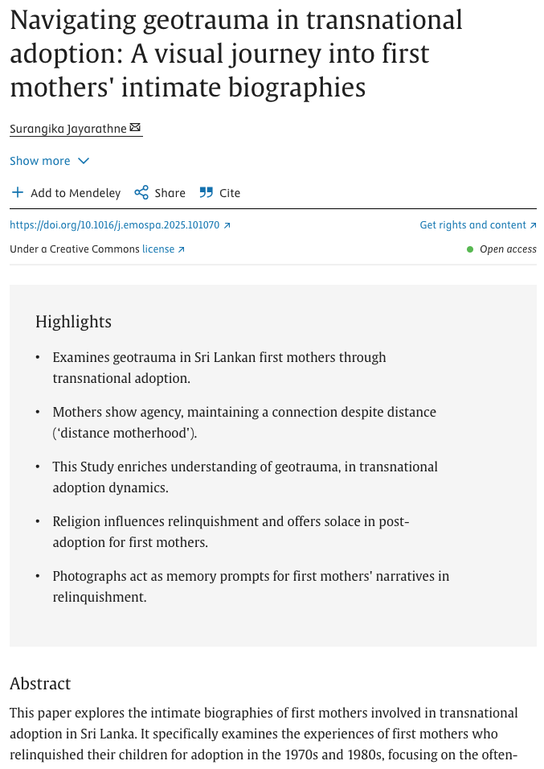
Task: Click the Show more text
Action: (x=40, y=161)
